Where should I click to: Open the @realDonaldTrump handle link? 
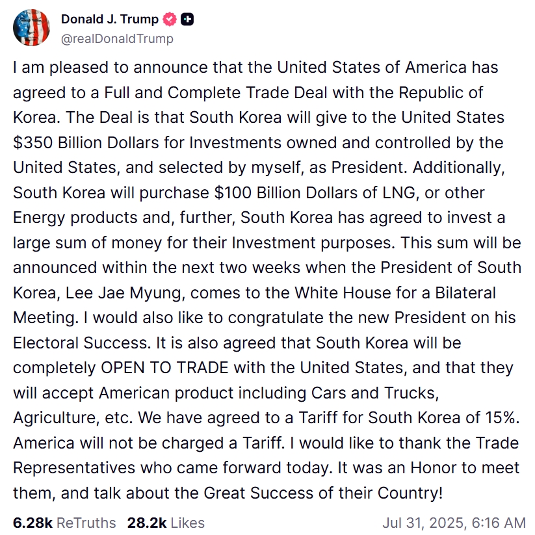(117, 39)
